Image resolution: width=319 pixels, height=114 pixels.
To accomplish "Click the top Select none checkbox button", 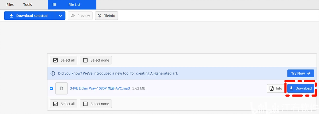I will coord(96,60).
